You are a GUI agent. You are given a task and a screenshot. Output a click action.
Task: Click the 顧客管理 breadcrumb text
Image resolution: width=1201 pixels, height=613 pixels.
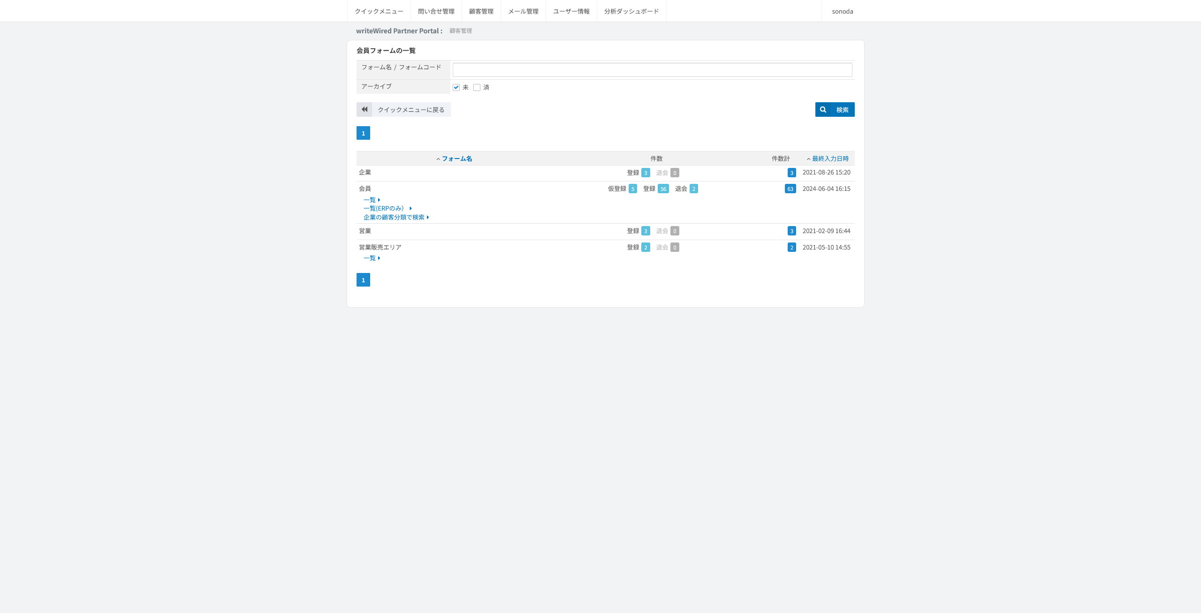tap(461, 31)
